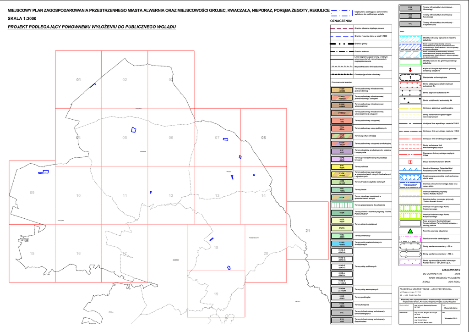Select map sheet 18 on the index
This screenshot has height=332, width=469.
click(x=216, y=248)
